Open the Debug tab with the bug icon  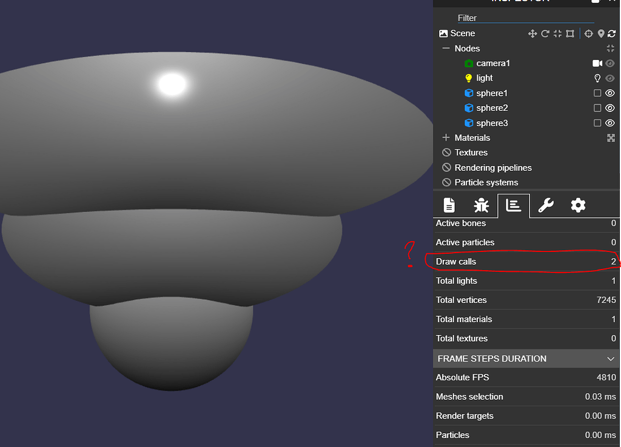tap(481, 205)
